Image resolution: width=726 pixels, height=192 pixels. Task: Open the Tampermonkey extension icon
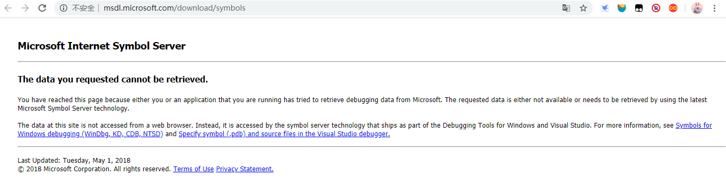point(639,8)
